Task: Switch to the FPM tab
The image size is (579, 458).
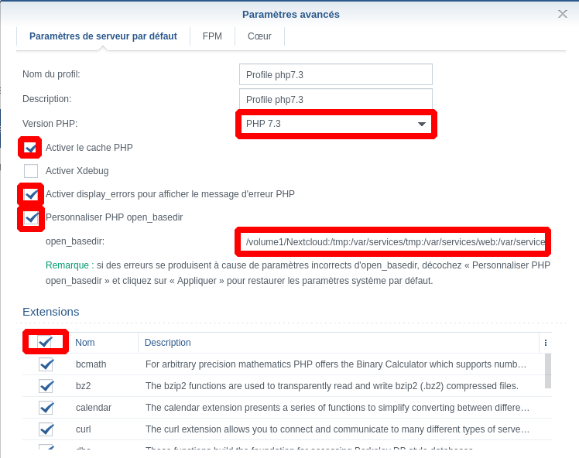Action: pos(212,36)
